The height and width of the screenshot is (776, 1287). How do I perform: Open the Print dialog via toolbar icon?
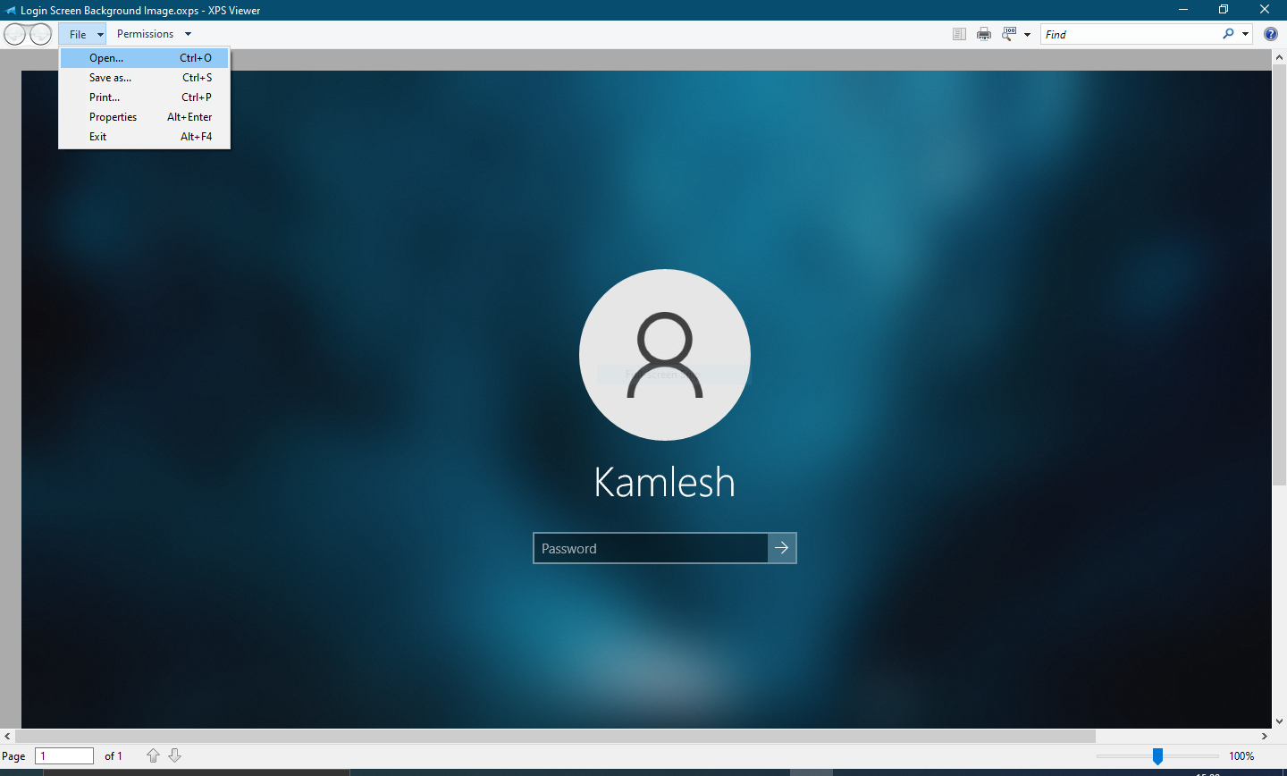[984, 33]
